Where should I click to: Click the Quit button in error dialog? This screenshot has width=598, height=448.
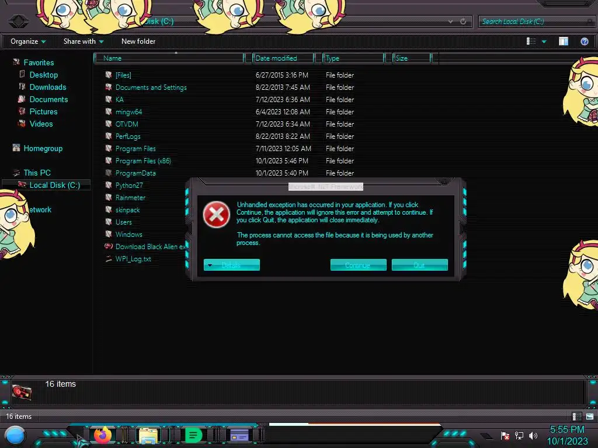pos(419,265)
